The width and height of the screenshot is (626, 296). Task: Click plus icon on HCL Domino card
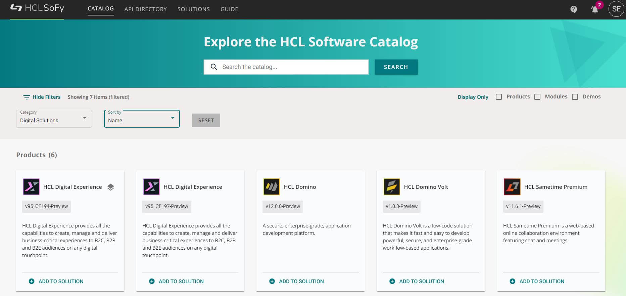(272, 281)
